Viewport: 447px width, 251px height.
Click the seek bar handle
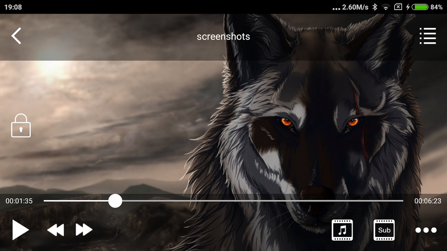[x=115, y=201]
